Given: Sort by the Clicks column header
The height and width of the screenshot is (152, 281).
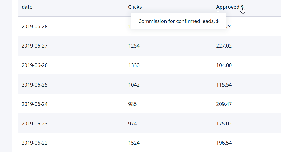Looking at the screenshot, I should 135,7.
